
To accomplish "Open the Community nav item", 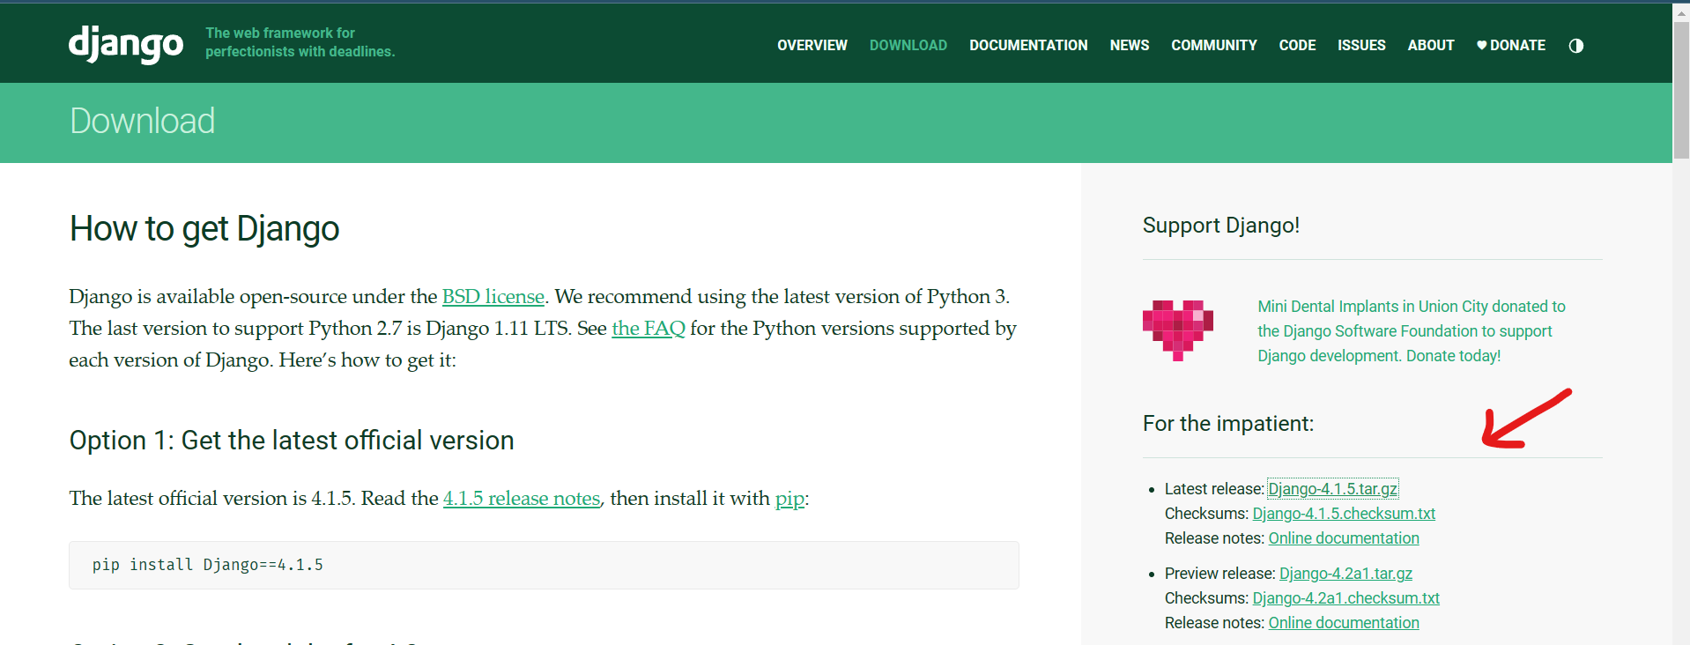I will tap(1213, 45).
